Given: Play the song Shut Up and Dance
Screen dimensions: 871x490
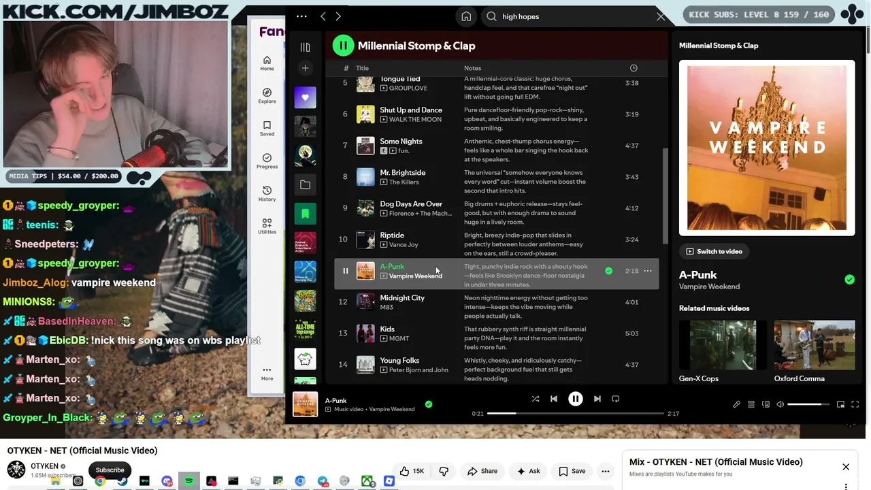Looking at the screenshot, I should point(411,110).
